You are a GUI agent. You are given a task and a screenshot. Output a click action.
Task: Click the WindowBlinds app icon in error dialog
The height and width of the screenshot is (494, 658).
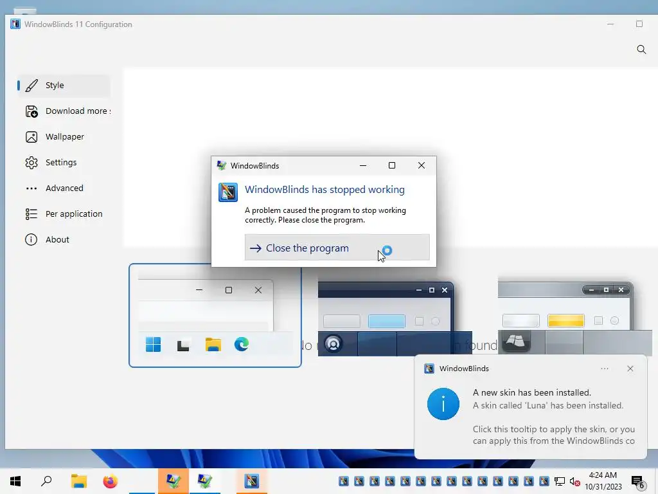228,192
